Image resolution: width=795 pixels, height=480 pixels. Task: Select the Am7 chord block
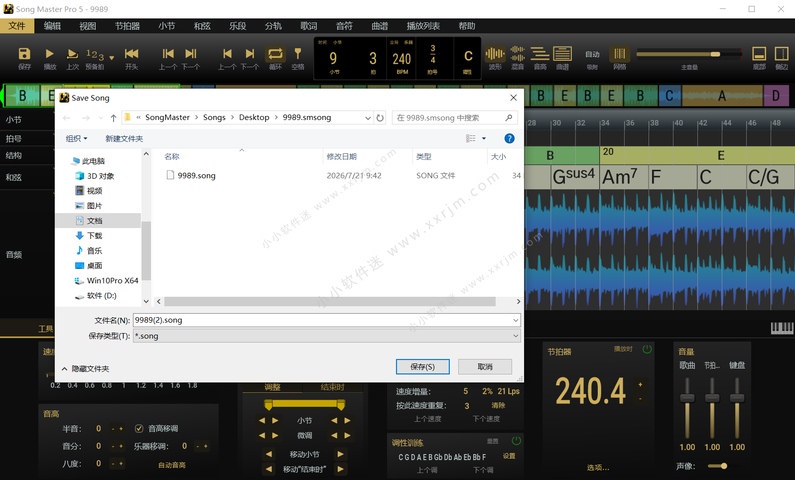click(625, 177)
